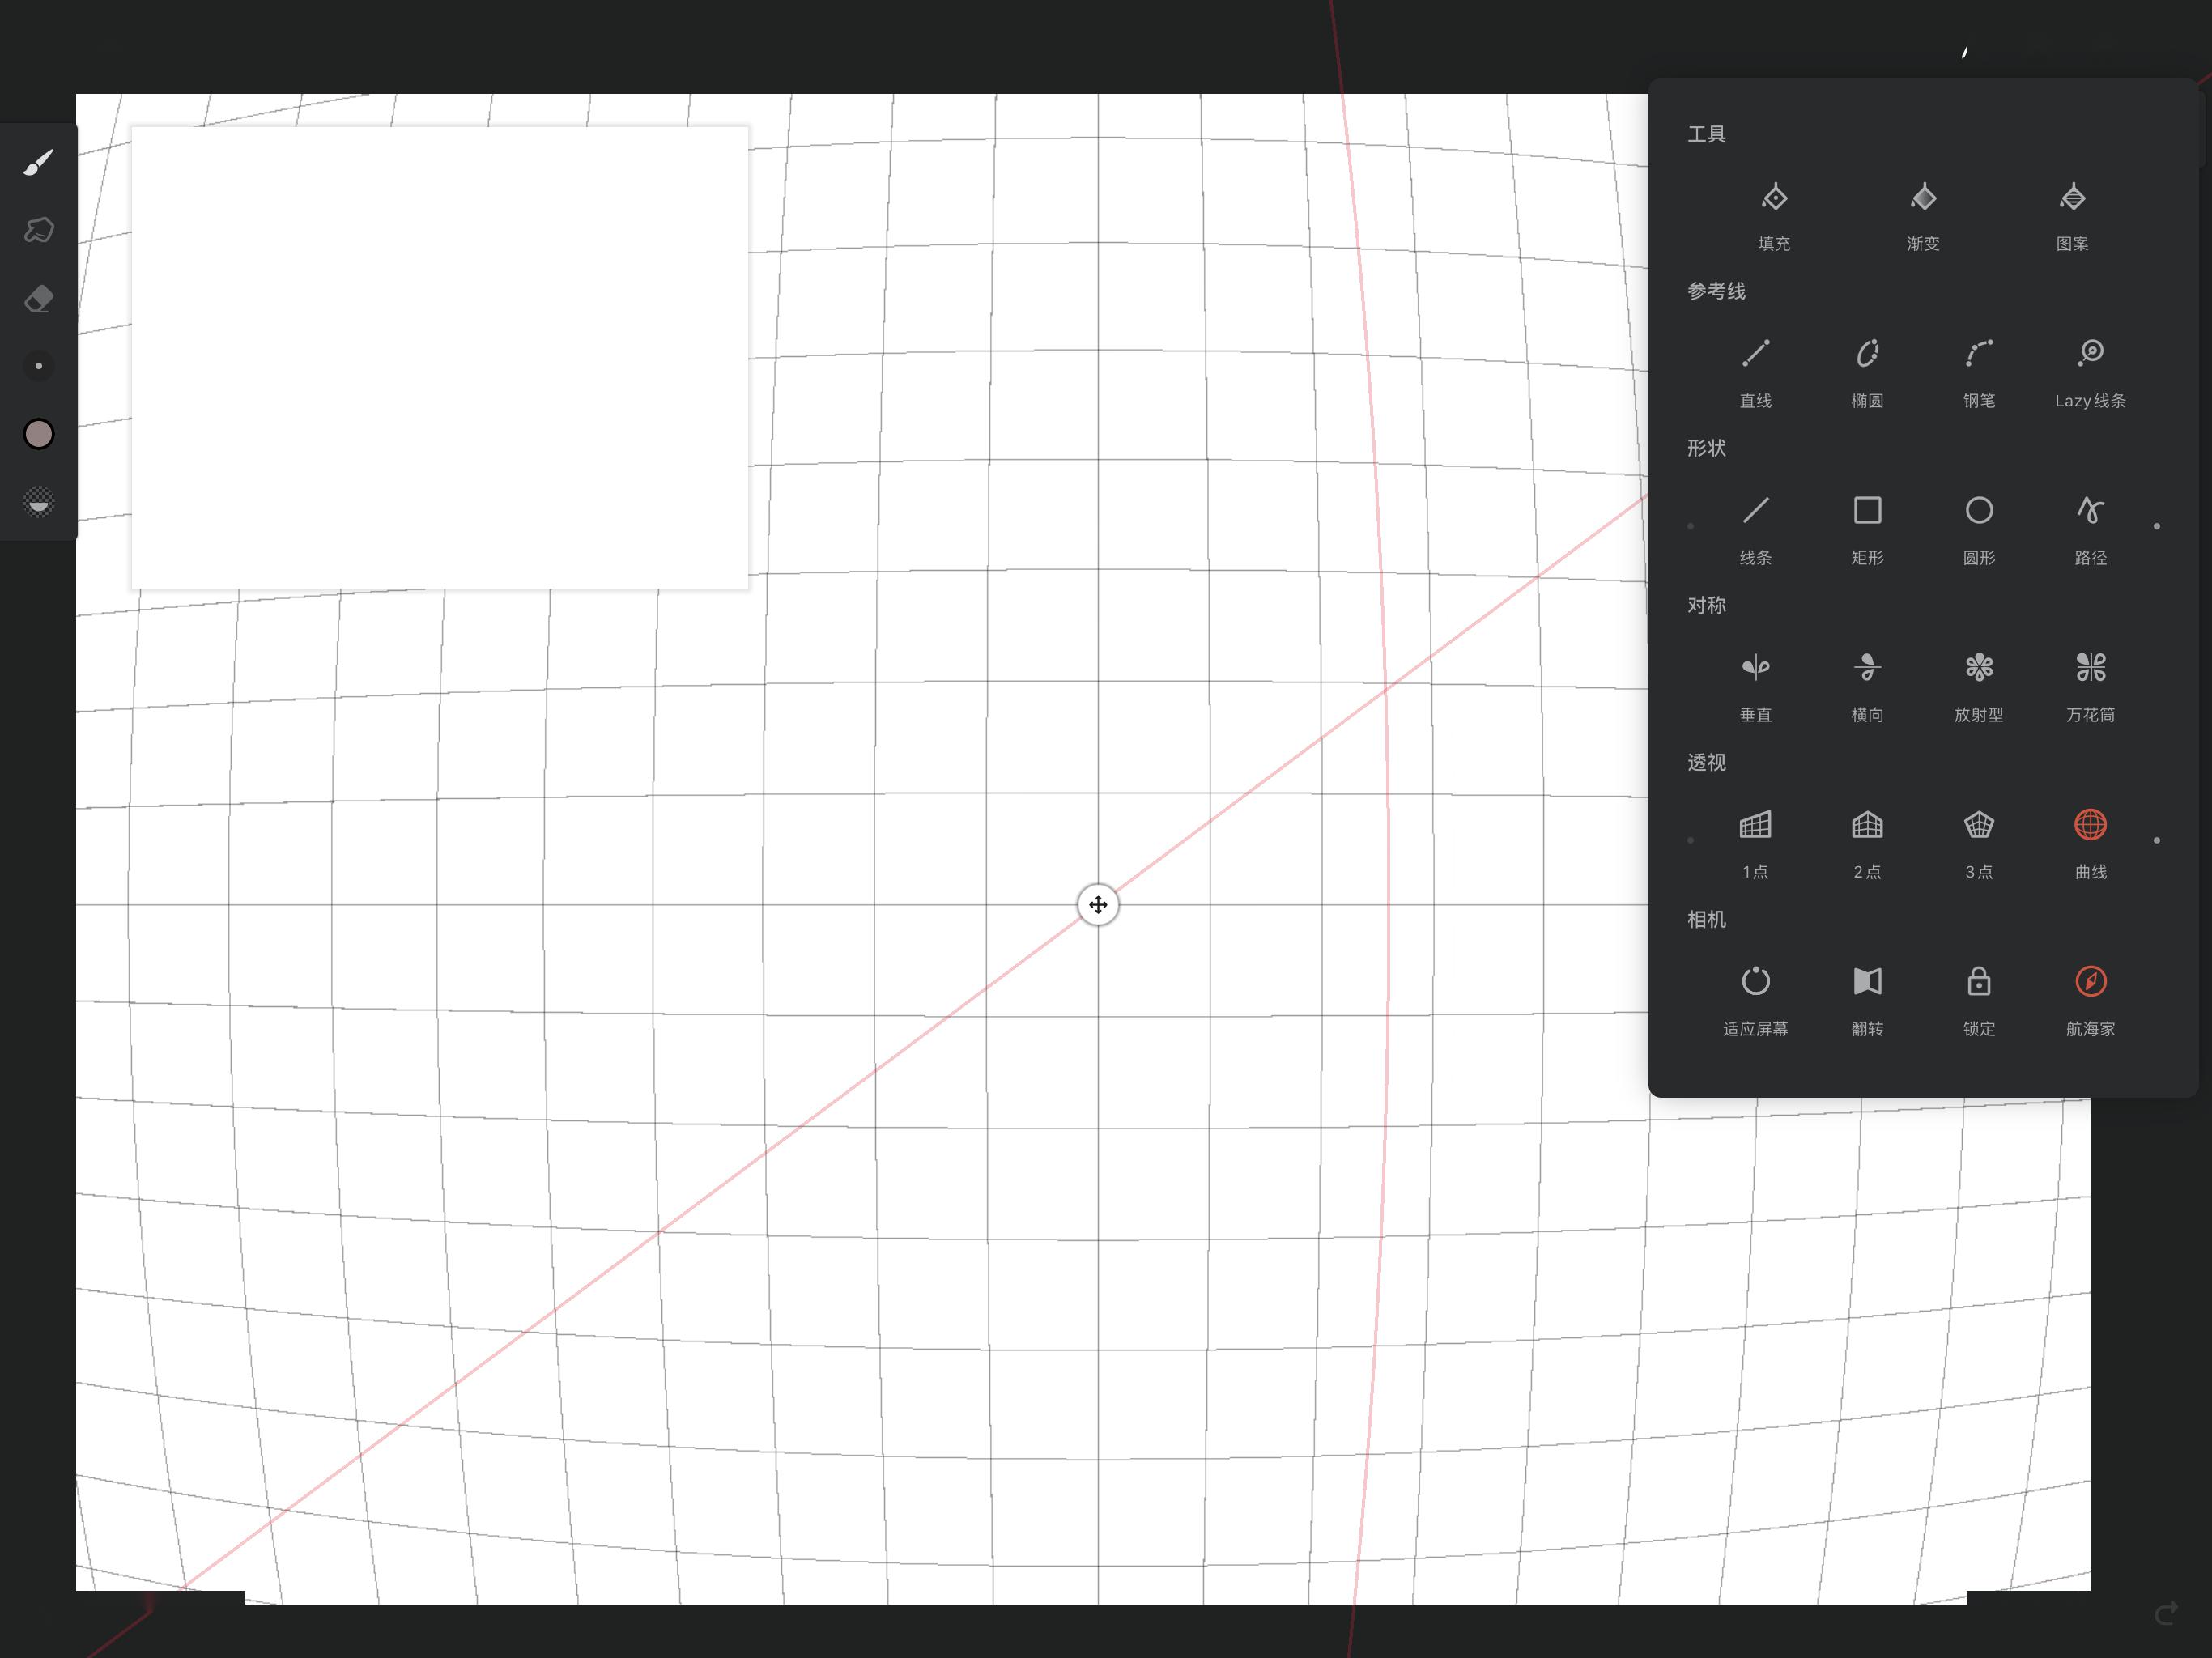
Task: Go to next page of 透视 options
Action: (2157, 840)
